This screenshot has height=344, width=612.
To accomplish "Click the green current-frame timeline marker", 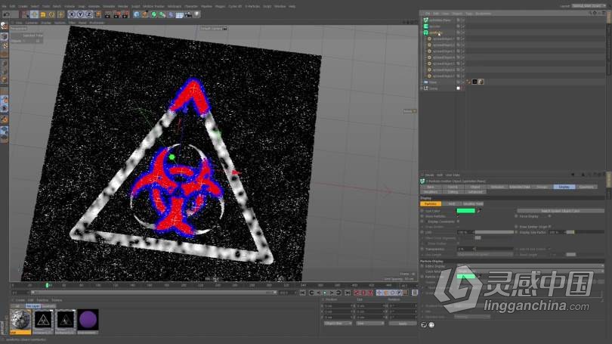I will point(48,286).
